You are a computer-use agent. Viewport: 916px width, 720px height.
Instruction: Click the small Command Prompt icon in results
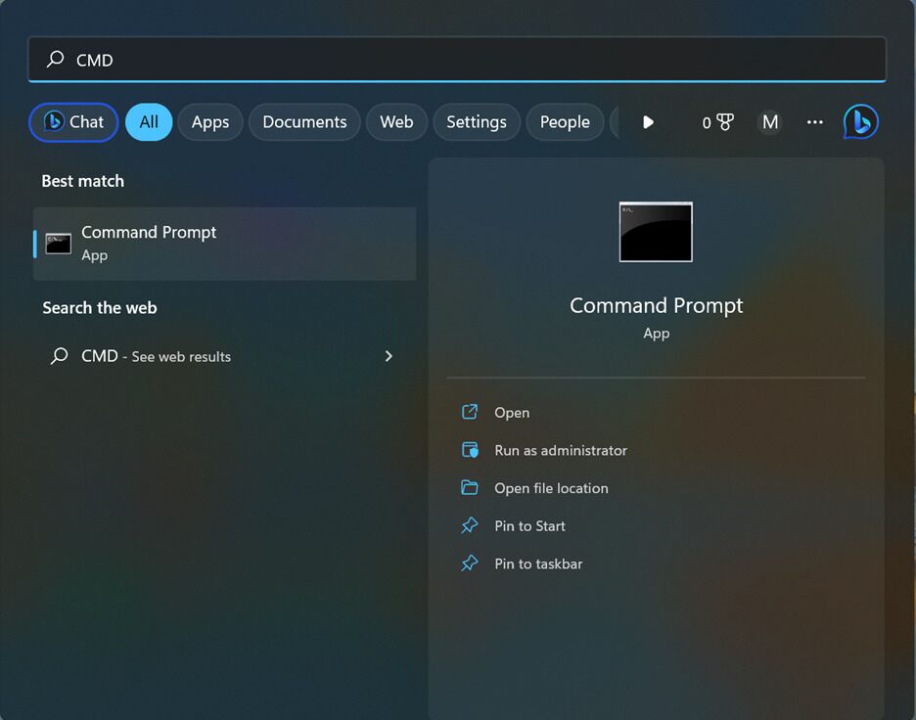pyautogui.click(x=59, y=244)
